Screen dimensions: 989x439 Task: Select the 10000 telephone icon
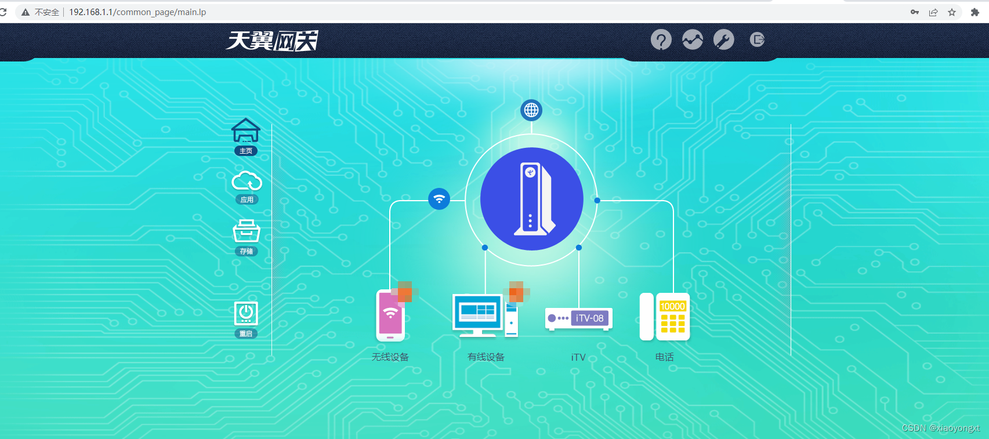(665, 317)
